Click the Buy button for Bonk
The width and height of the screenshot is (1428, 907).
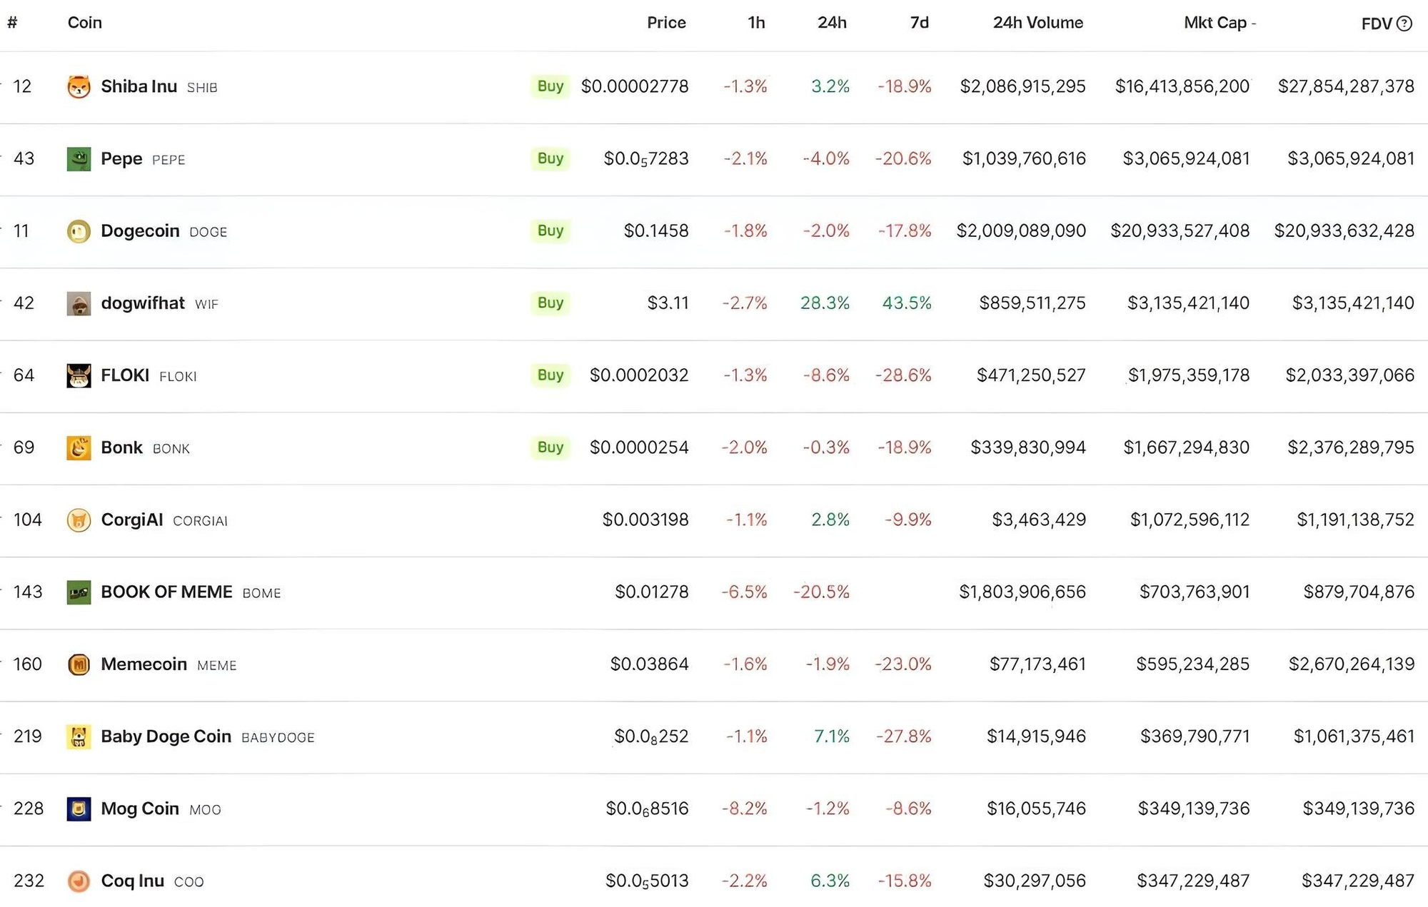[550, 447]
